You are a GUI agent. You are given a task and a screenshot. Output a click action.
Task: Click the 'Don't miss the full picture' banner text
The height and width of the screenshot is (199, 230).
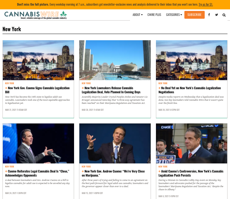pos(33,5)
